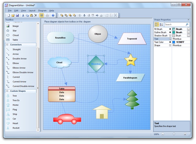The width and height of the screenshot is (196, 144).
Task: Click the Shape Properties search field
Action: tap(175, 24)
